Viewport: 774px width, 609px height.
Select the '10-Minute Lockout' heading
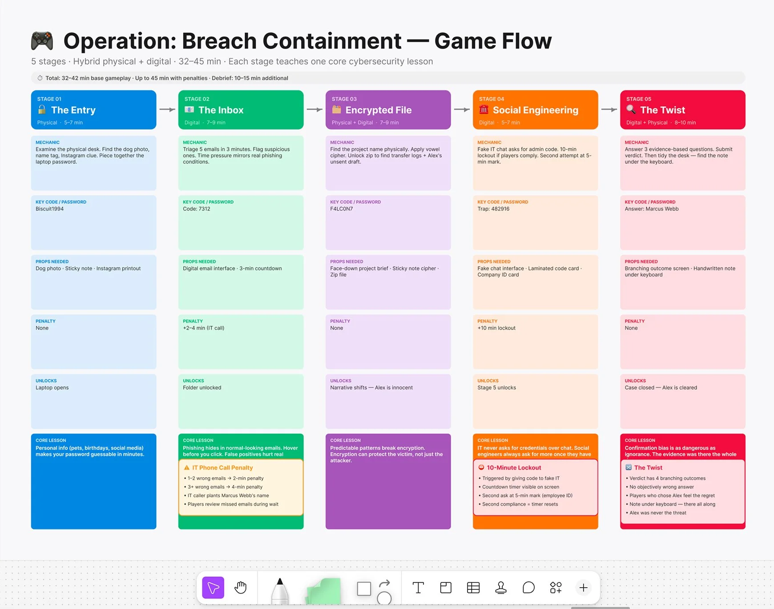[514, 467]
